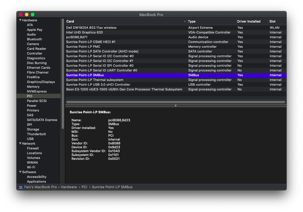The image size is (303, 212).
Task: Open Printers in the sidebar
Action: (33, 110)
